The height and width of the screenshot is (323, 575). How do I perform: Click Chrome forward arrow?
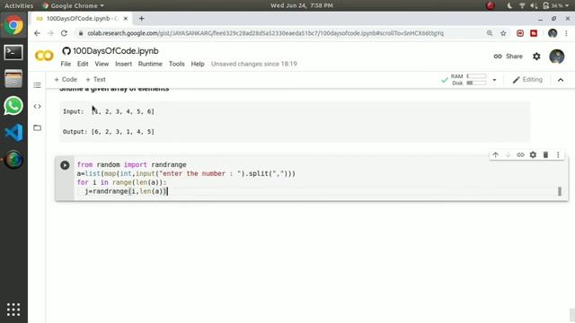coord(50,33)
